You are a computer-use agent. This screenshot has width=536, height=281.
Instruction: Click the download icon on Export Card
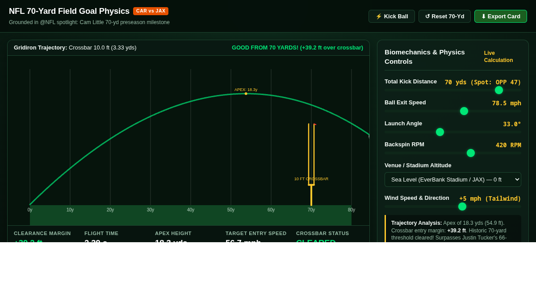[x=483, y=16]
